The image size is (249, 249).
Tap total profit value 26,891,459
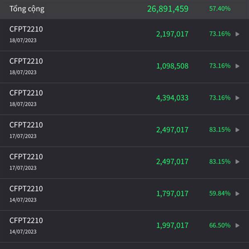(x=168, y=9)
